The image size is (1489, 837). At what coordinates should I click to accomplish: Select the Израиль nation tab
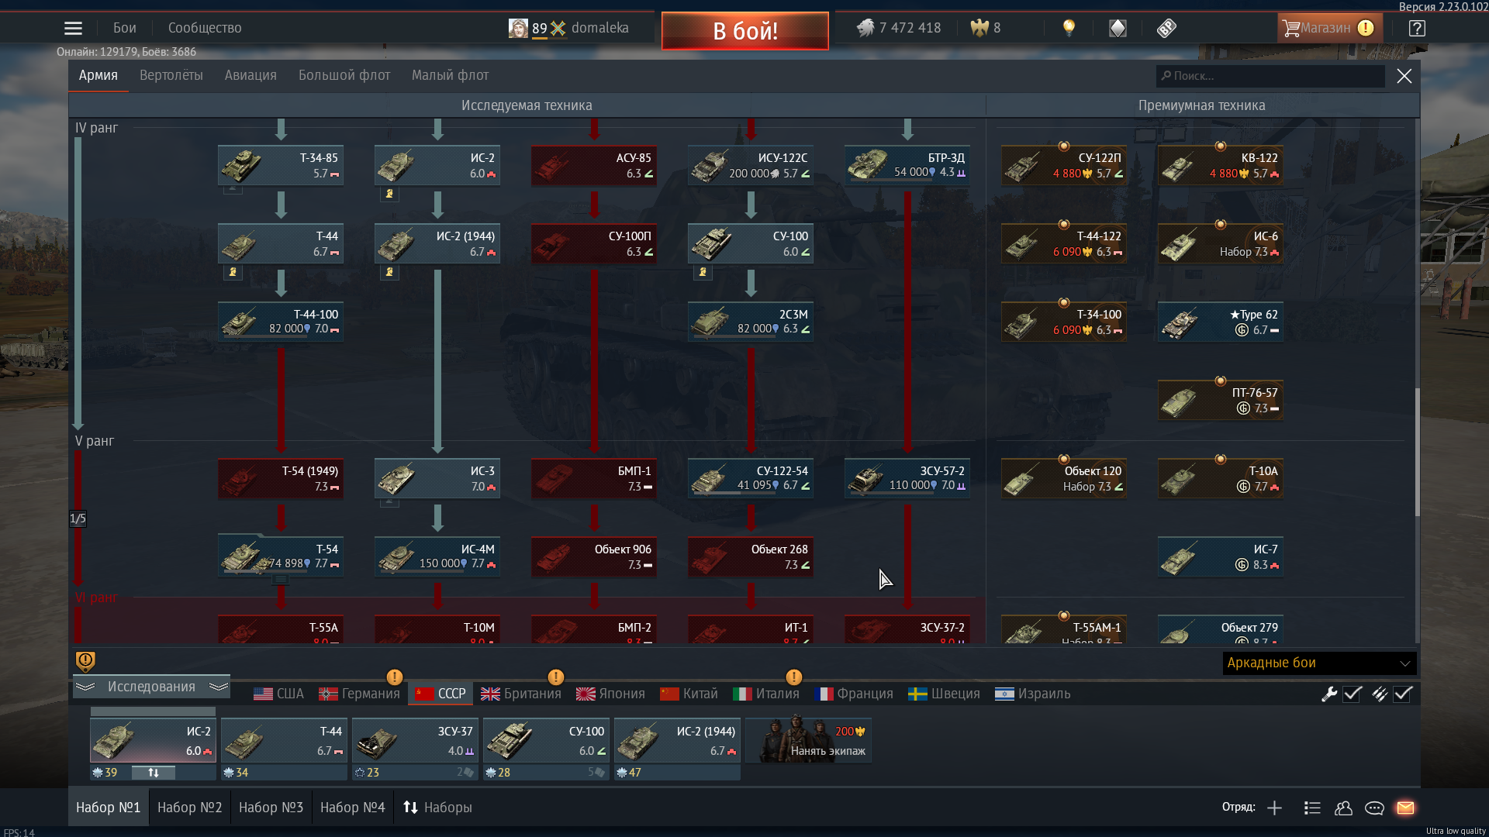pyautogui.click(x=1032, y=694)
